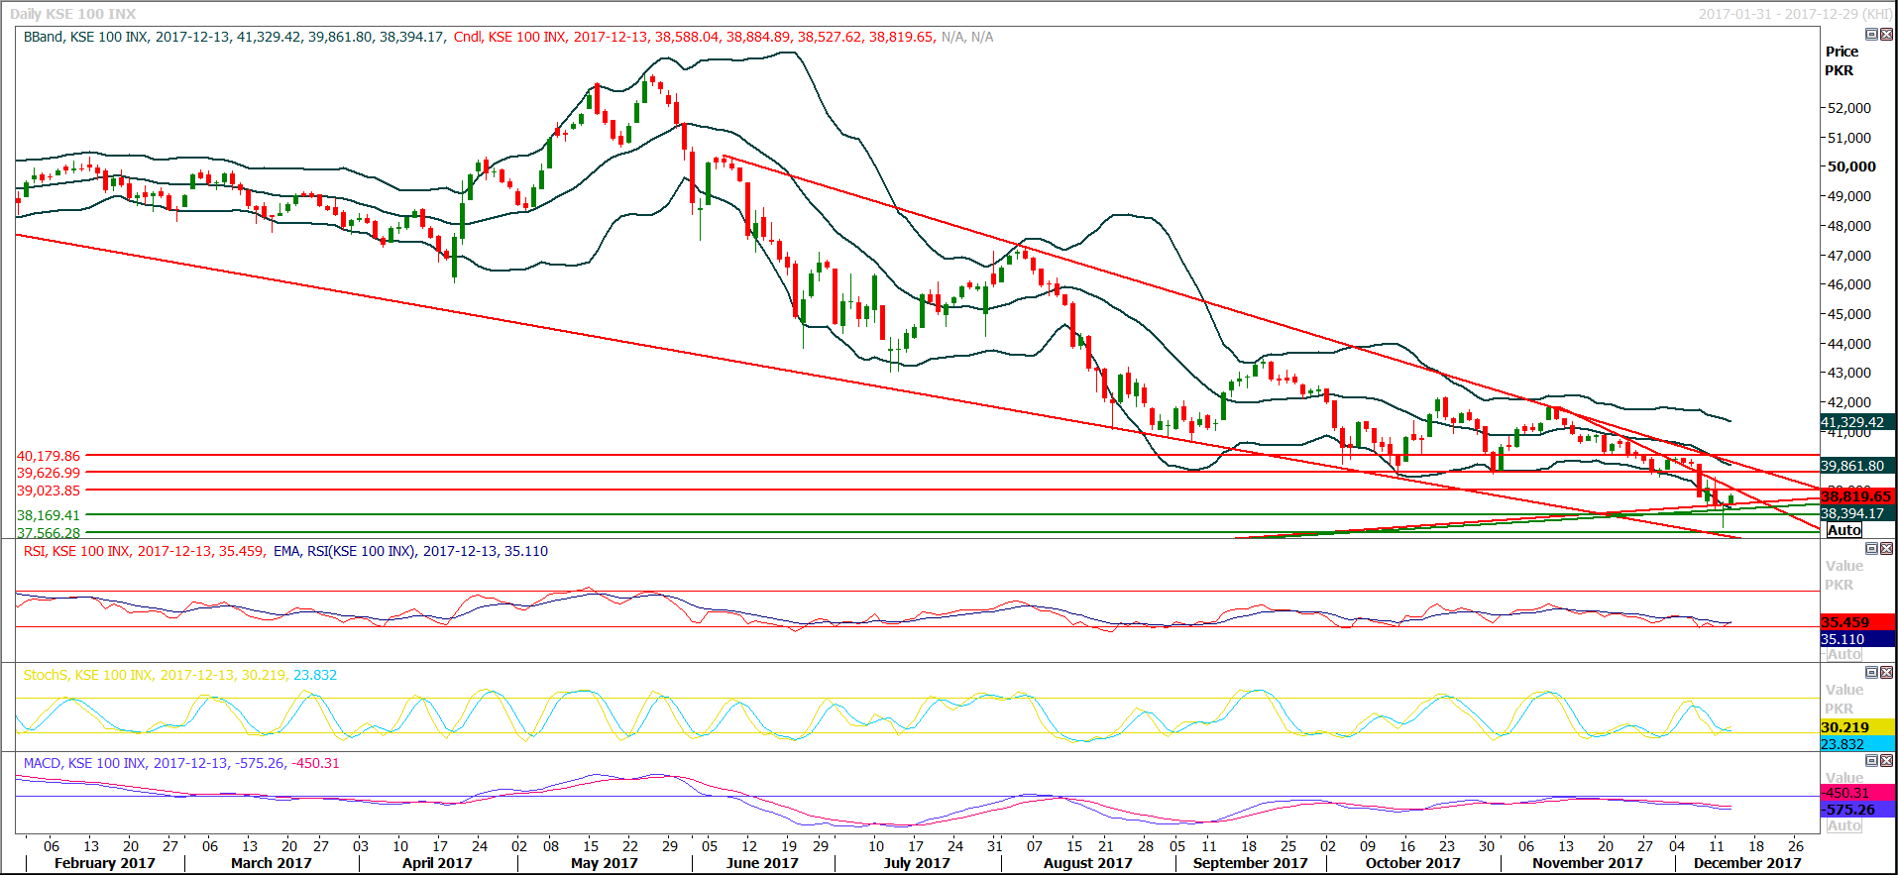
Task: Click the Daily KSE 100 INX title
Action: coord(73,14)
